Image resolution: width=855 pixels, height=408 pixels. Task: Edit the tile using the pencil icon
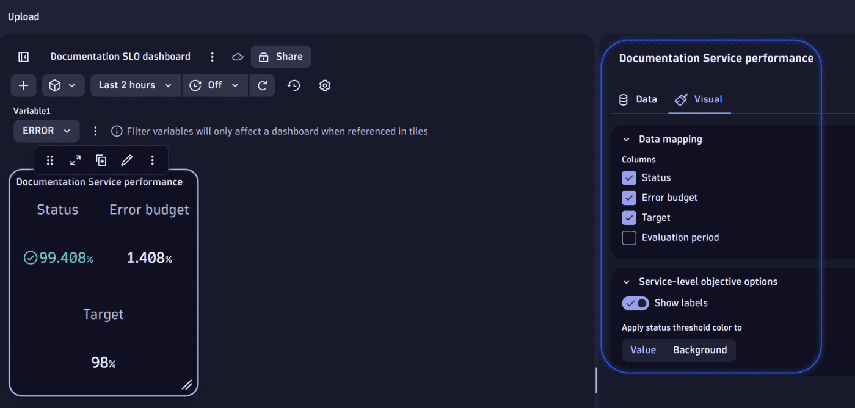click(126, 160)
